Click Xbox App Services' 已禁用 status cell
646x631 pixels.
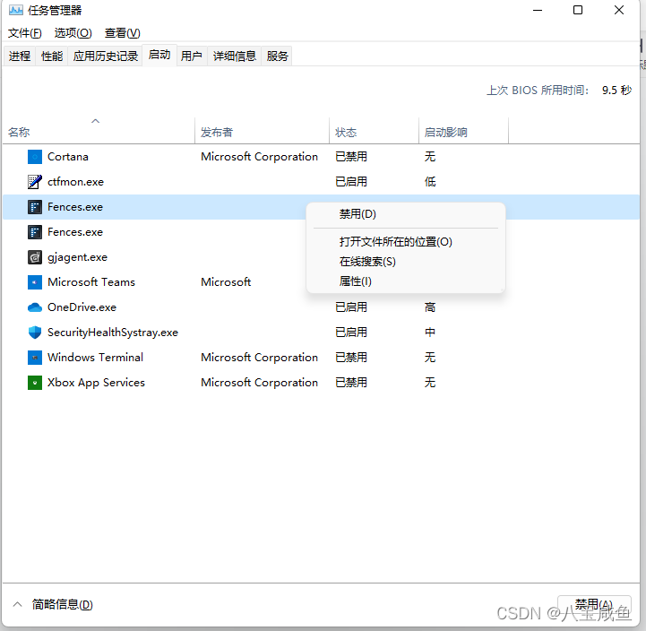coord(351,383)
